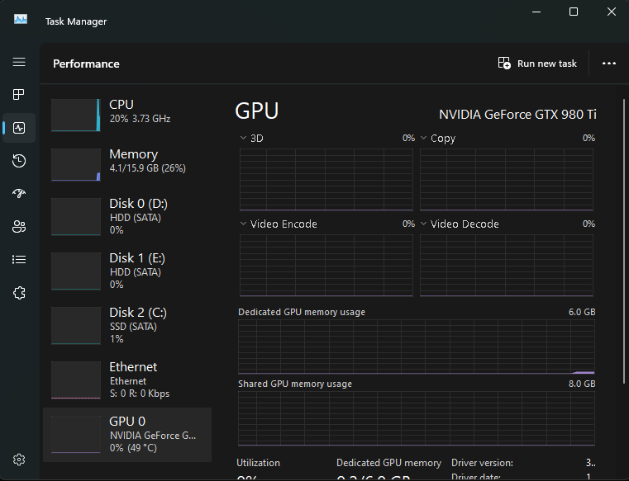Open the Services page icon
Image resolution: width=629 pixels, height=481 pixels.
click(x=19, y=293)
